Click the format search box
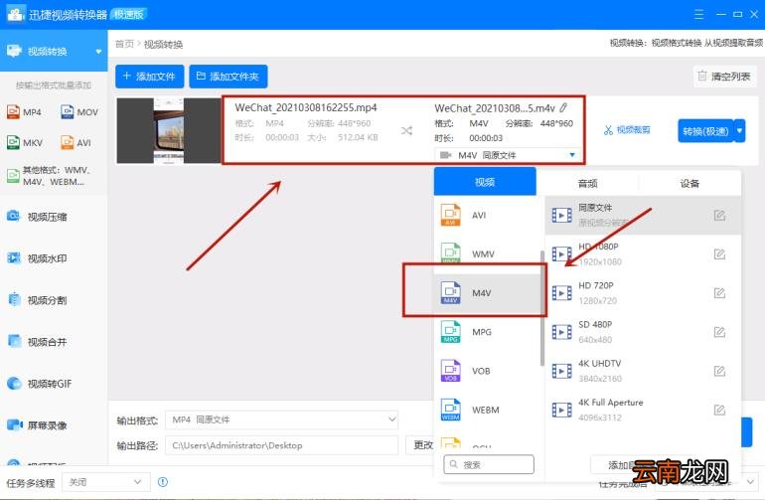This screenshot has width=765, height=500. click(489, 464)
